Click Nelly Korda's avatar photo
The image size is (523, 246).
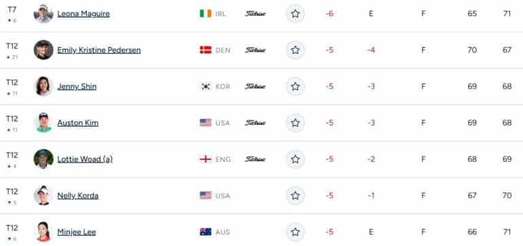point(43,195)
